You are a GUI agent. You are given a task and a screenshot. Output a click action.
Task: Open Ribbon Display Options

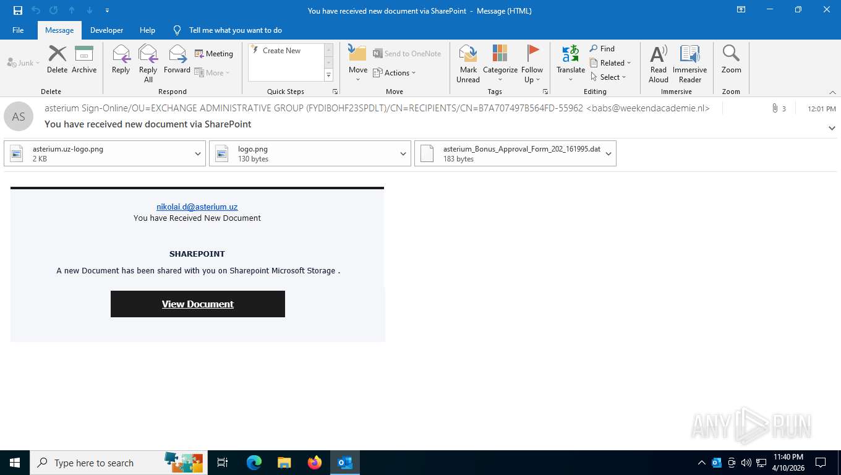[x=741, y=10]
